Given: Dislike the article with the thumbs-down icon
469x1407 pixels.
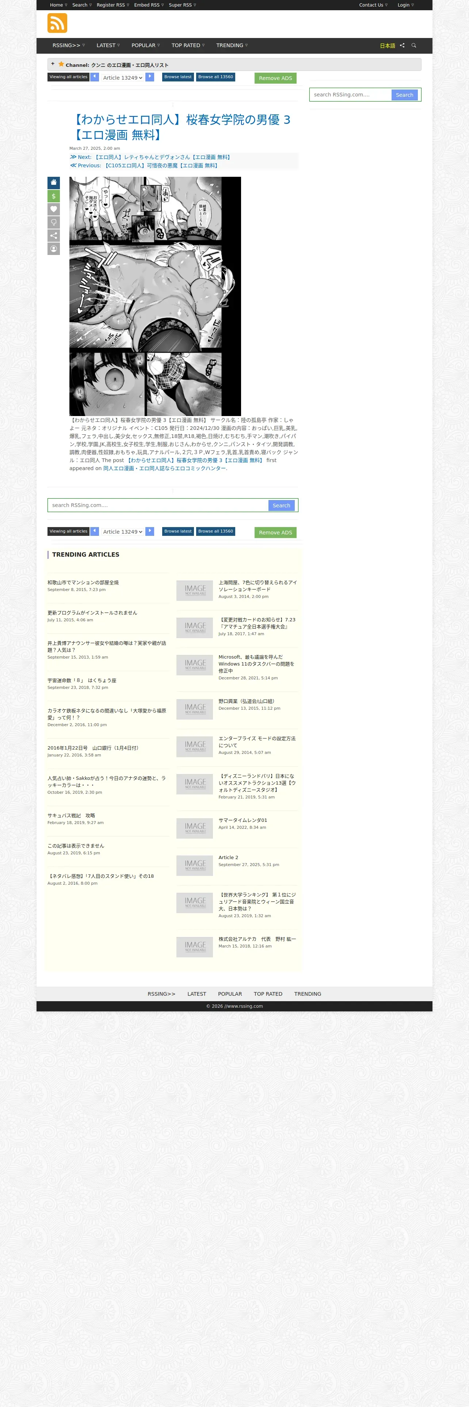Looking at the screenshot, I should [53, 222].
